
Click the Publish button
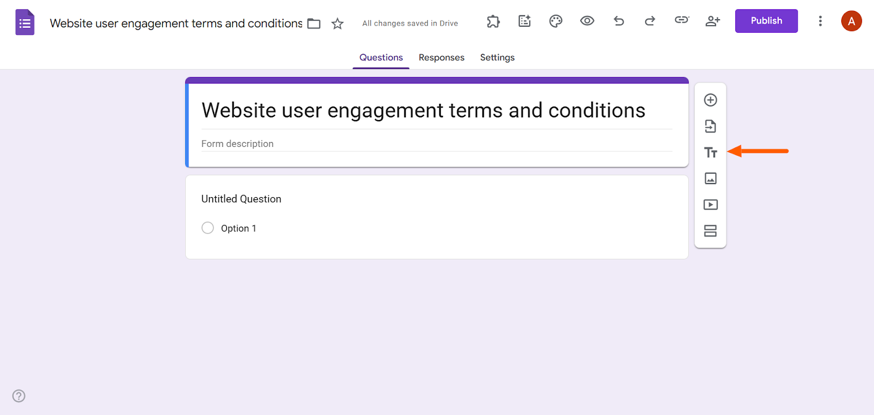(766, 21)
